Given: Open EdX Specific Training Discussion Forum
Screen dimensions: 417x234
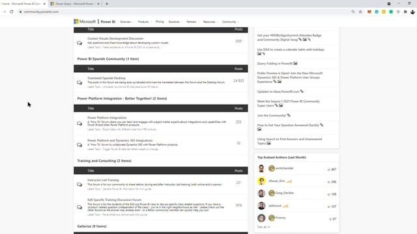Looking at the screenshot, I should (x=115, y=200).
